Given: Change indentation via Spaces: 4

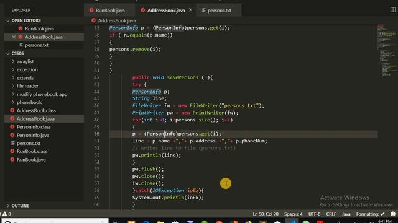Looking at the screenshot, I should click(293, 214).
